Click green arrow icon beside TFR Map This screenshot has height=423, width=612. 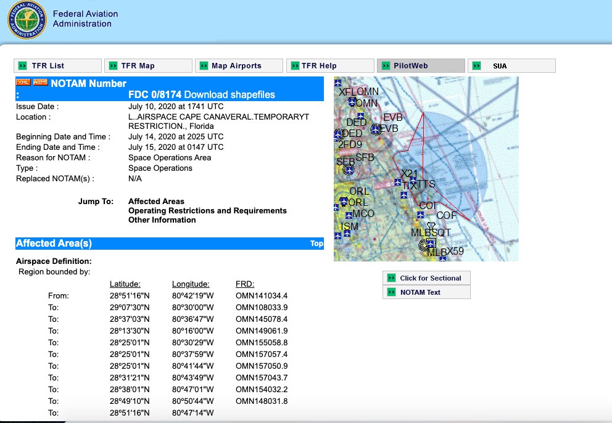tap(113, 65)
